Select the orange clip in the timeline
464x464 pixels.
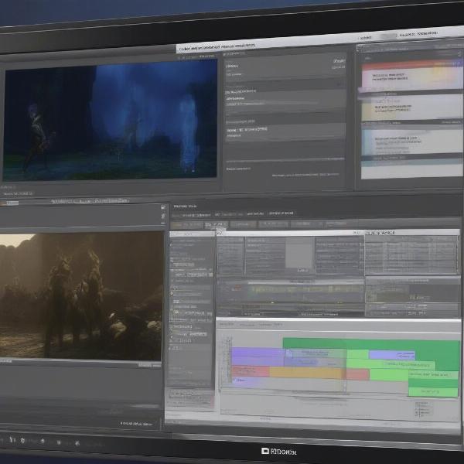[x=307, y=373]
